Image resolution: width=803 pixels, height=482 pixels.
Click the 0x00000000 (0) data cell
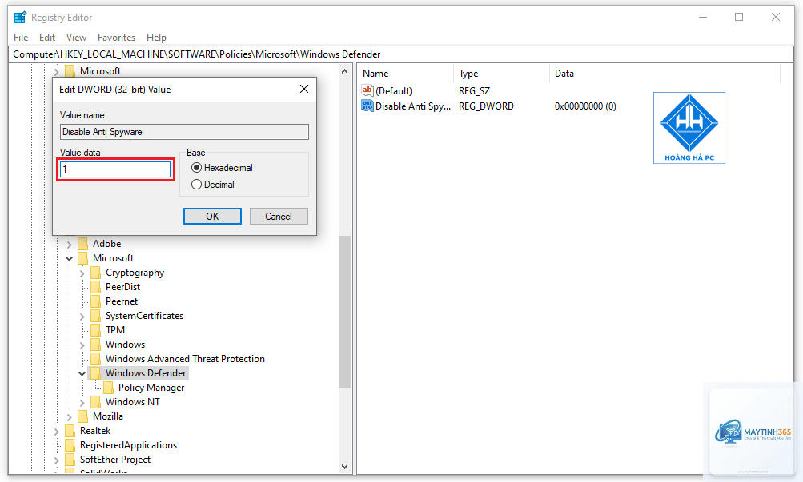tap(585, 106)
